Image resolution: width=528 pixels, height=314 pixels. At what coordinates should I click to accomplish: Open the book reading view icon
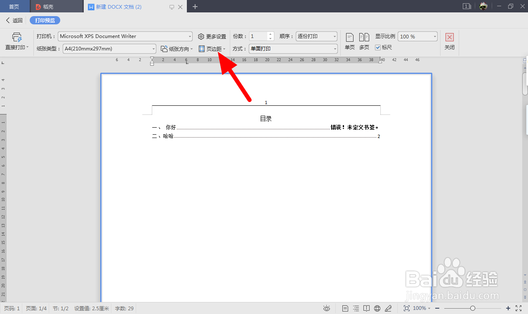[366, 308]
